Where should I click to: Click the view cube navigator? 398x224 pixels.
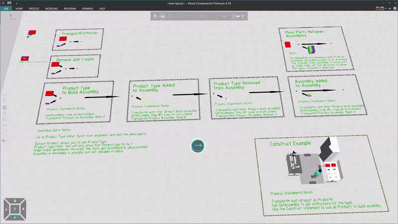pyautogui.click(x=15, y=209)
